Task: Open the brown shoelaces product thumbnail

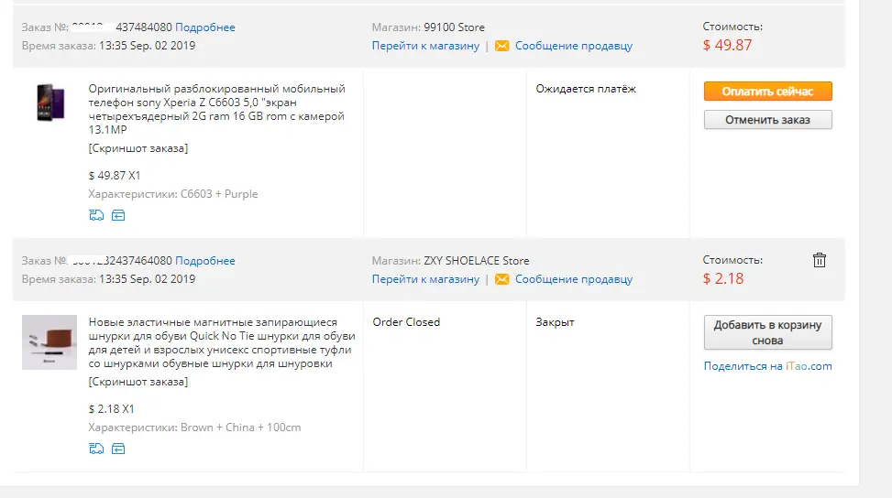Action: click(x=50, y=342)
